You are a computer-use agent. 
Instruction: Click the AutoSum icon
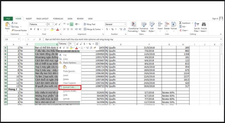(185, 23)
